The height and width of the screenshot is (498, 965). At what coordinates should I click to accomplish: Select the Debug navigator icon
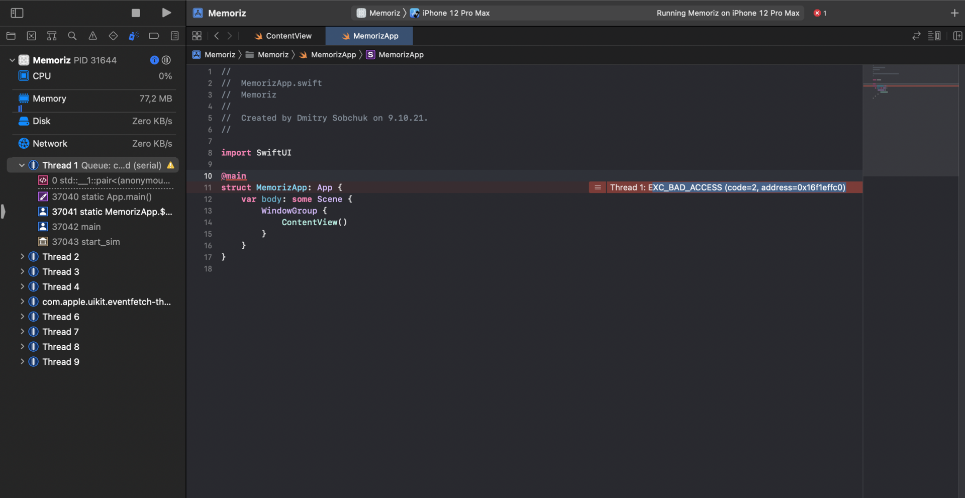click(133, 36)
